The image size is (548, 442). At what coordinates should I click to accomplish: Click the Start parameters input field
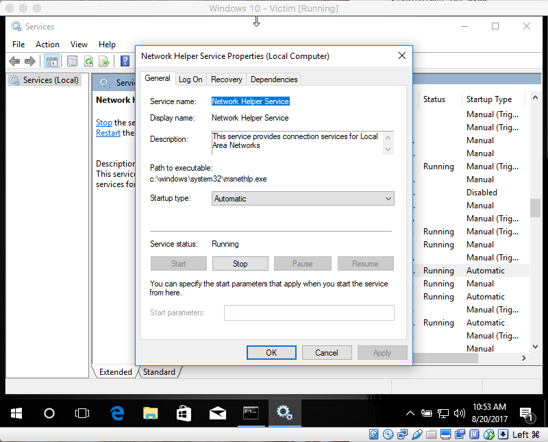pos(309,312)
